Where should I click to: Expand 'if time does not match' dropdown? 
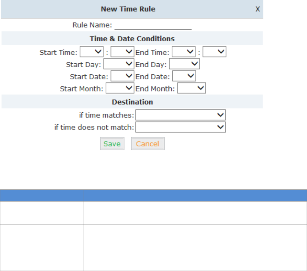point(180,127)
